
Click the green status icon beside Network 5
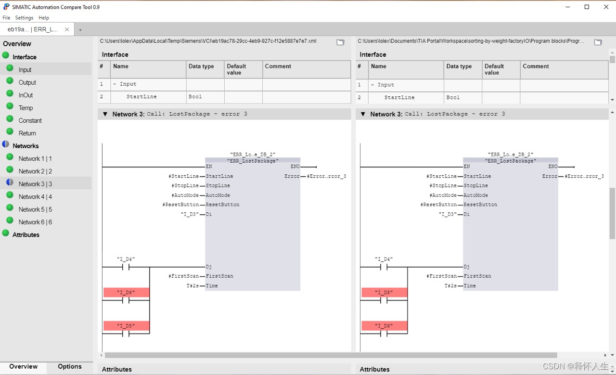click(10, 207)
